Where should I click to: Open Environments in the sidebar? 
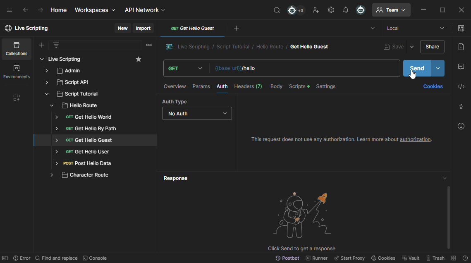click(x=17, y=72)
